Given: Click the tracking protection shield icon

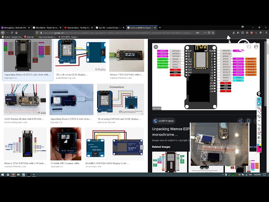Looking at the screenshot, I should click(x=37, y=33).
